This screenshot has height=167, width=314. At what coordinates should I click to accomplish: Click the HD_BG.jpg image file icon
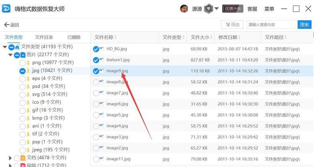(x=101, y=48)
